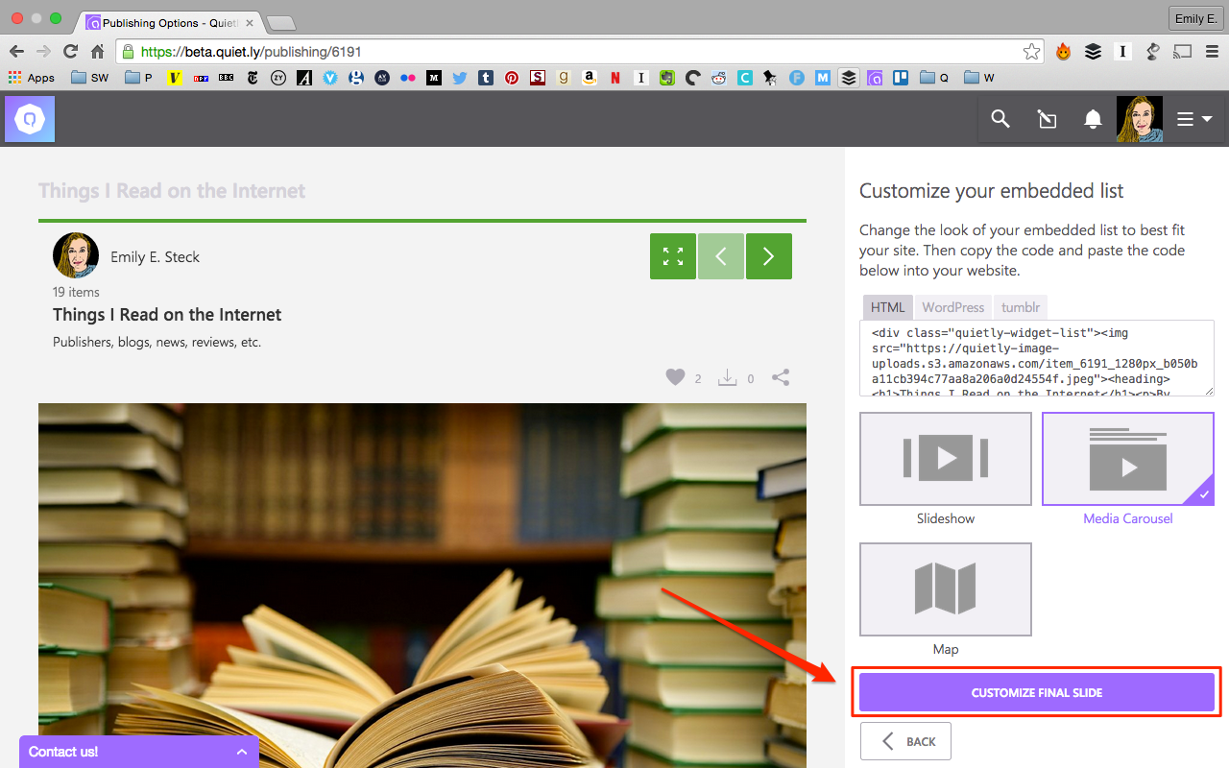This screenshot has width=1229, height=768.
Task: Go to next slide with right arrow
Action: pos(768,256)
